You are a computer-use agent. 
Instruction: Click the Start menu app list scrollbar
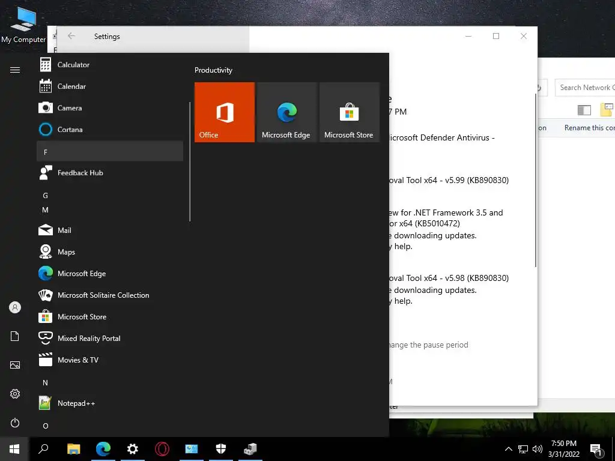coord(190,161)
